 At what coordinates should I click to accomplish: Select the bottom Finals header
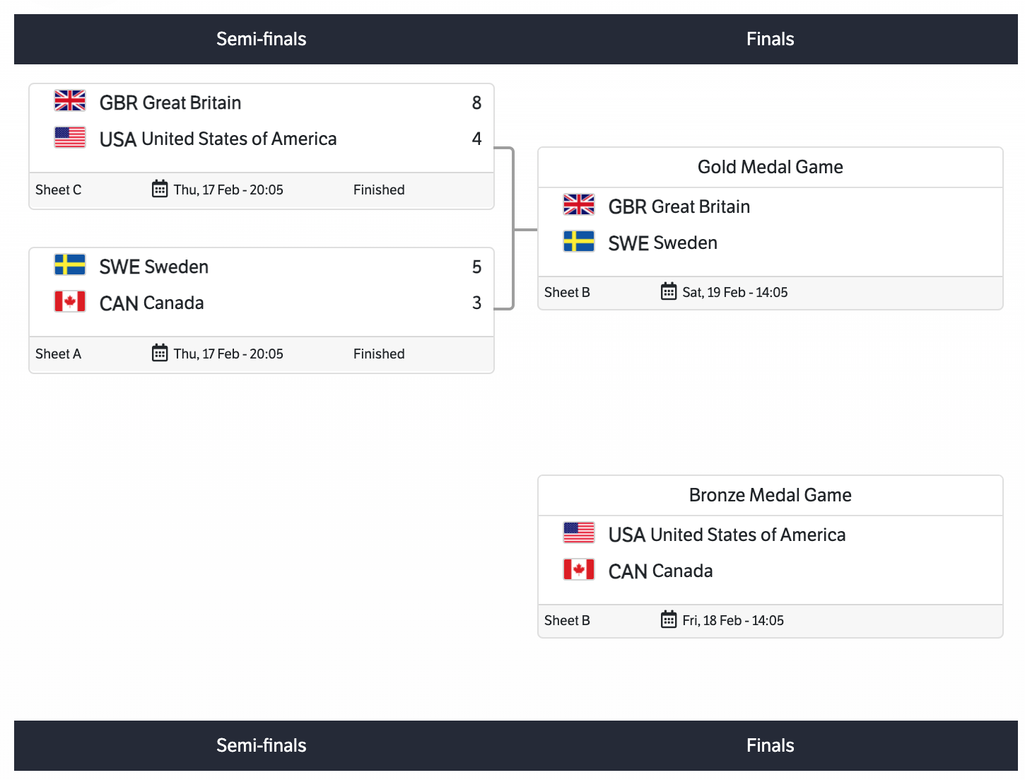coord(771,745)
